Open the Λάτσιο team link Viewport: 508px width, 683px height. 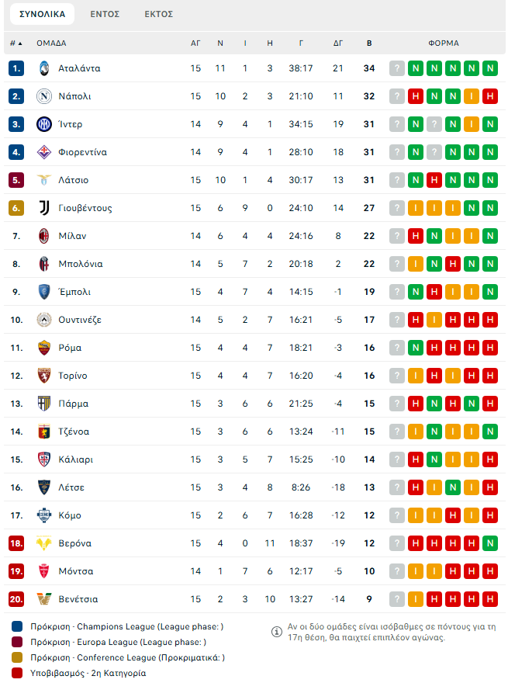[x=73, y=180]
